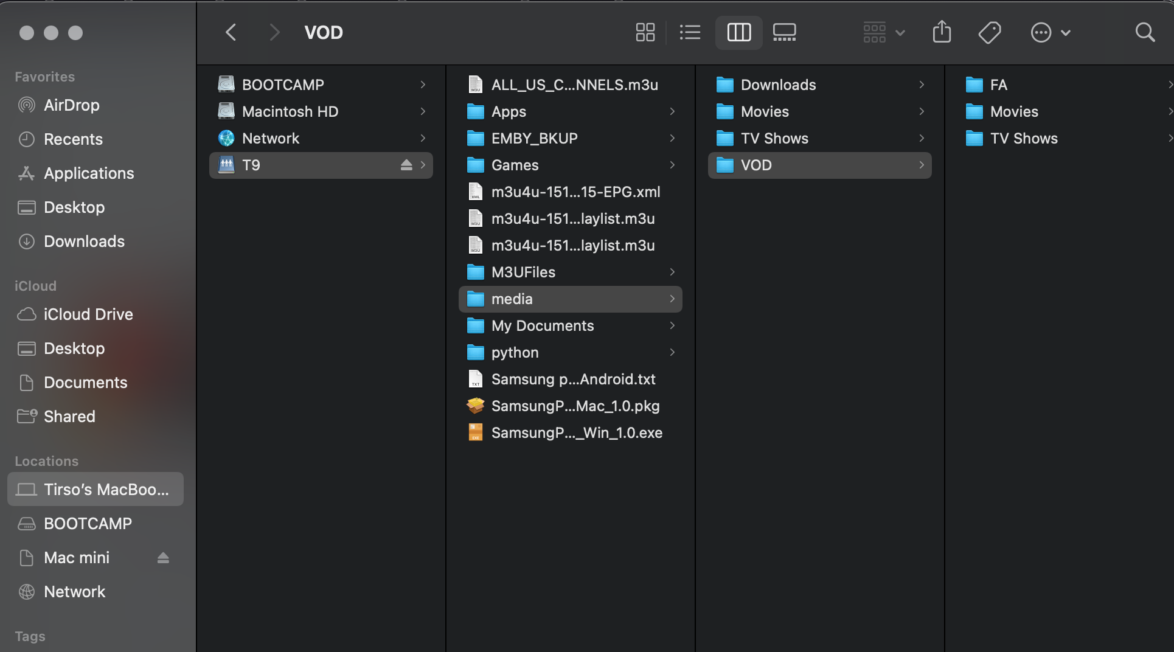Click the Edit Tags icon
The width and height of the screenshot is (1174, 652).
tap(990, 32)
